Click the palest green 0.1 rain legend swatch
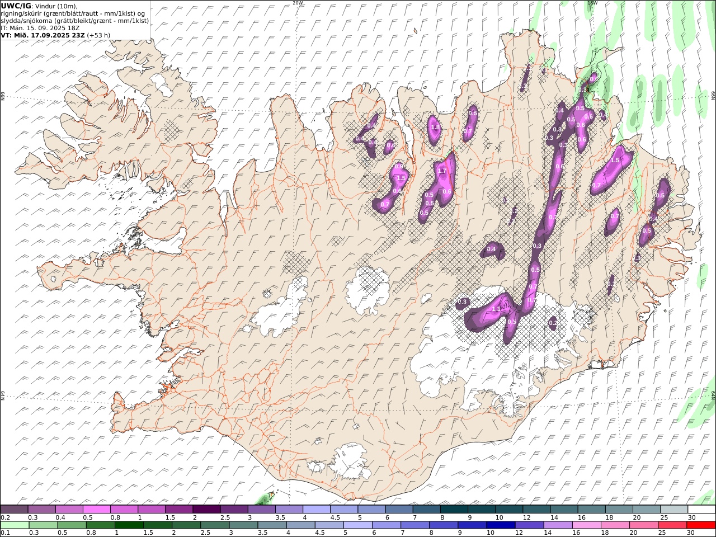 point(15,525)
